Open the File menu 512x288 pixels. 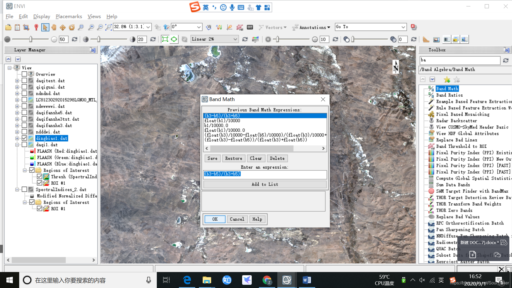click(9, 16)
